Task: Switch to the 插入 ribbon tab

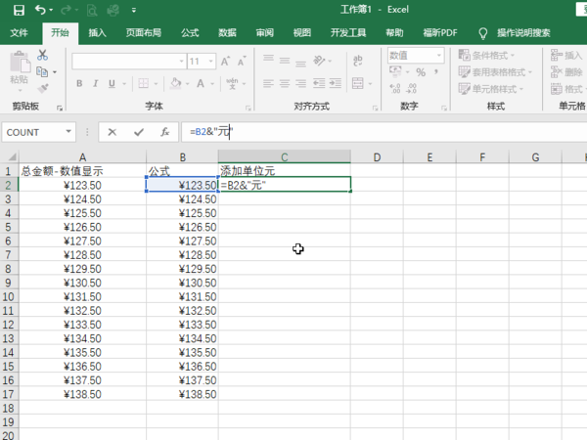Action: [x=98, y=32]
